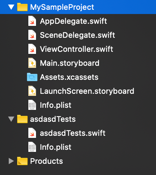156x175 pixels.
Task: Click the Main.storyboard file icon
Action: pos(32,63)
